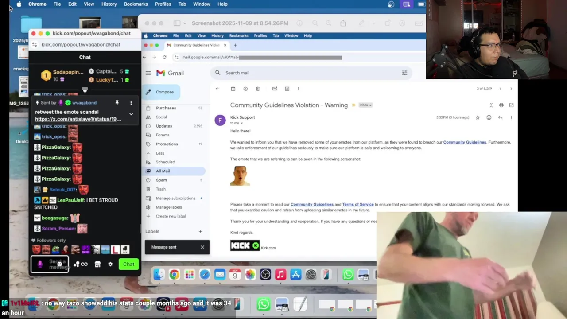The image size is (567, 319).
Task: Toggle the star on the Kick Support email
Action: [x=478, y=117]
